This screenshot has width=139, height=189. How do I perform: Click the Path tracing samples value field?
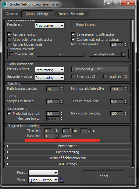(53, 89)
